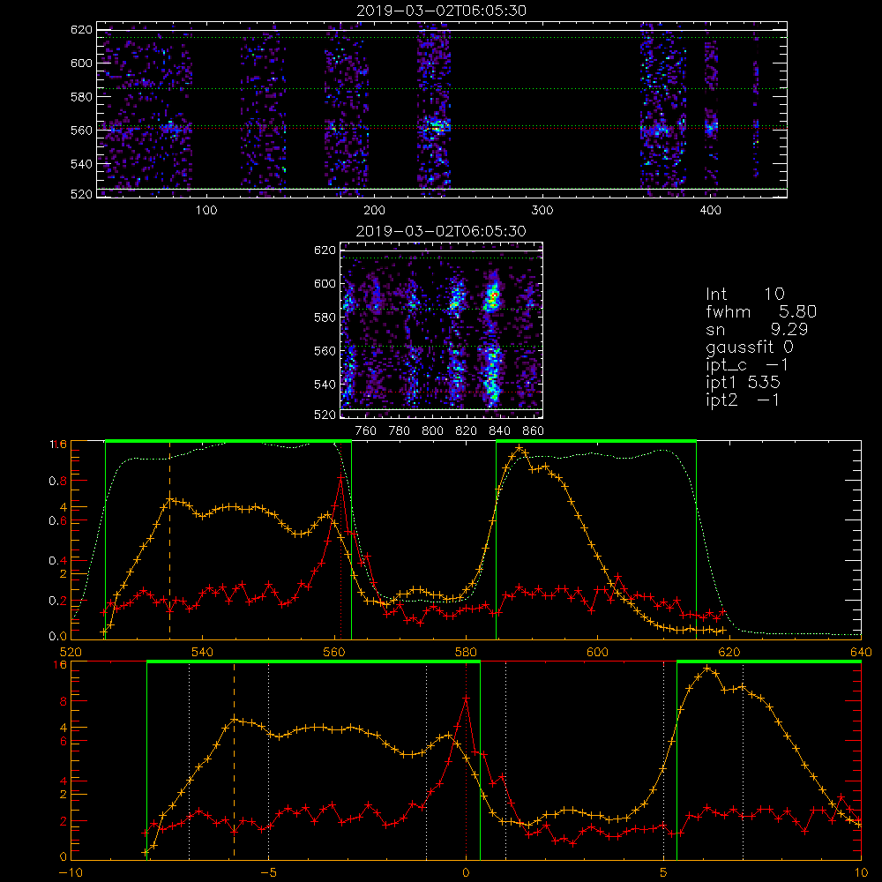The width and height of the screenshot is (882, 882).
Task: Click the 'ipt2 -1' parameter line
Action: pyautogui.click(x=743, y=400)
